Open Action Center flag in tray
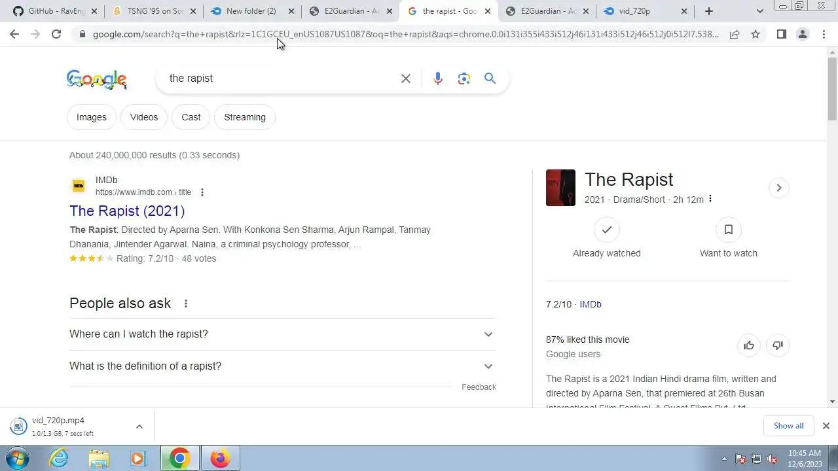The image size is (838, 471). [x=741, y=459]
